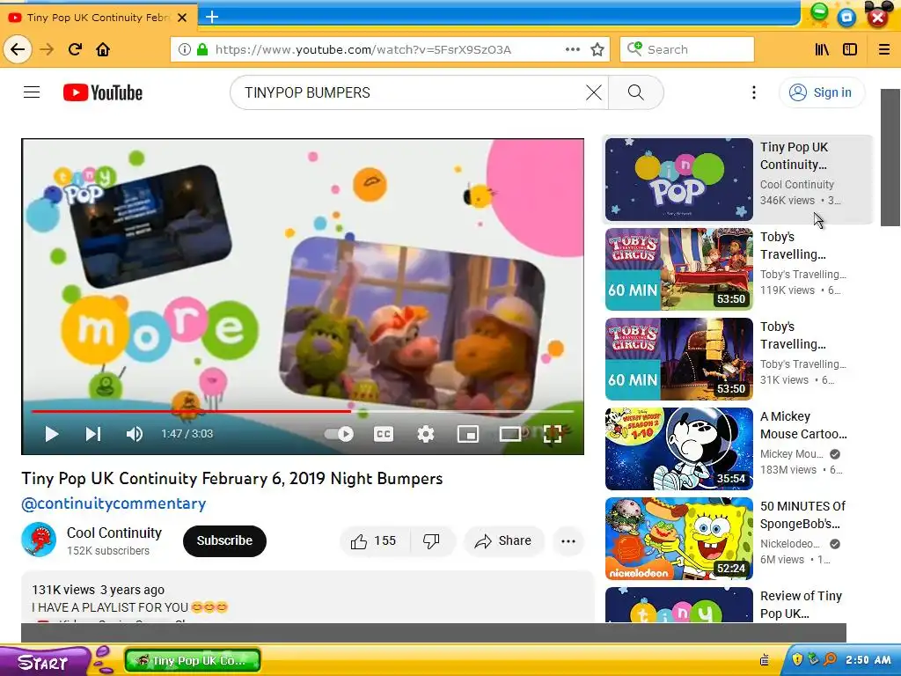Toggle closed captions CC
This screenshot has height=676, width=901.
point(384,434)
